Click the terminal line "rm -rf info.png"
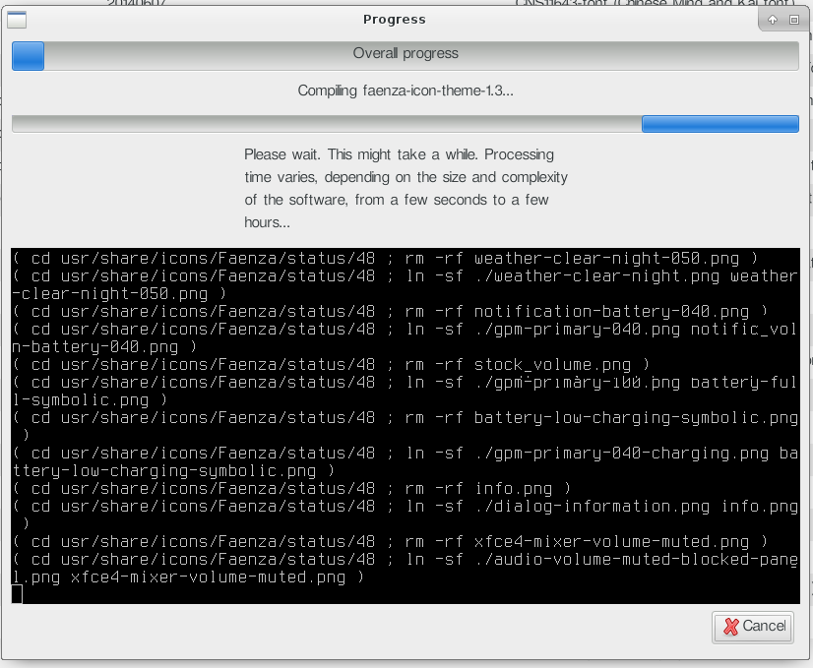Viewport: 813px width, 668px height. [292, 489]
